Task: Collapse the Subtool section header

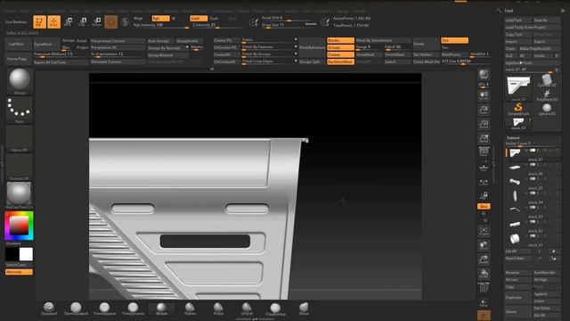Action: 513,138
